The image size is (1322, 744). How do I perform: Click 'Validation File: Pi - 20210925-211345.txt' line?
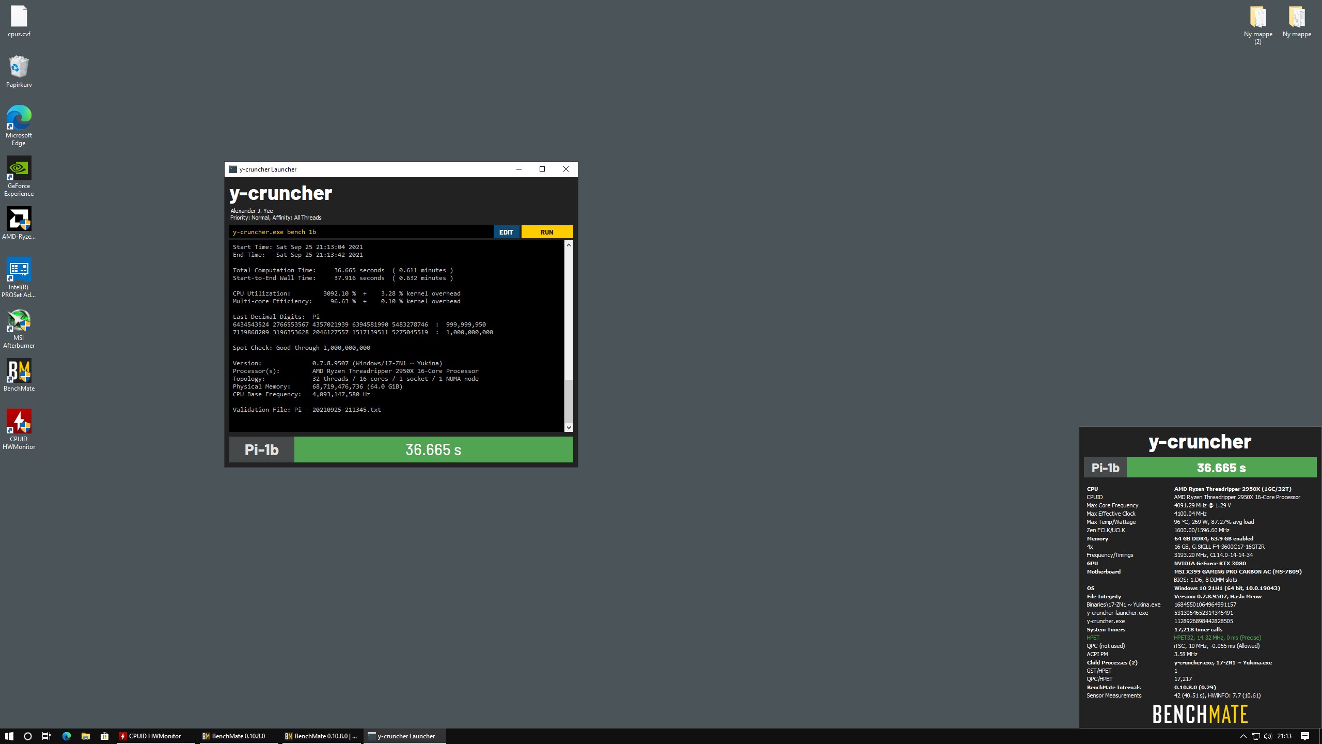(307, 410)
